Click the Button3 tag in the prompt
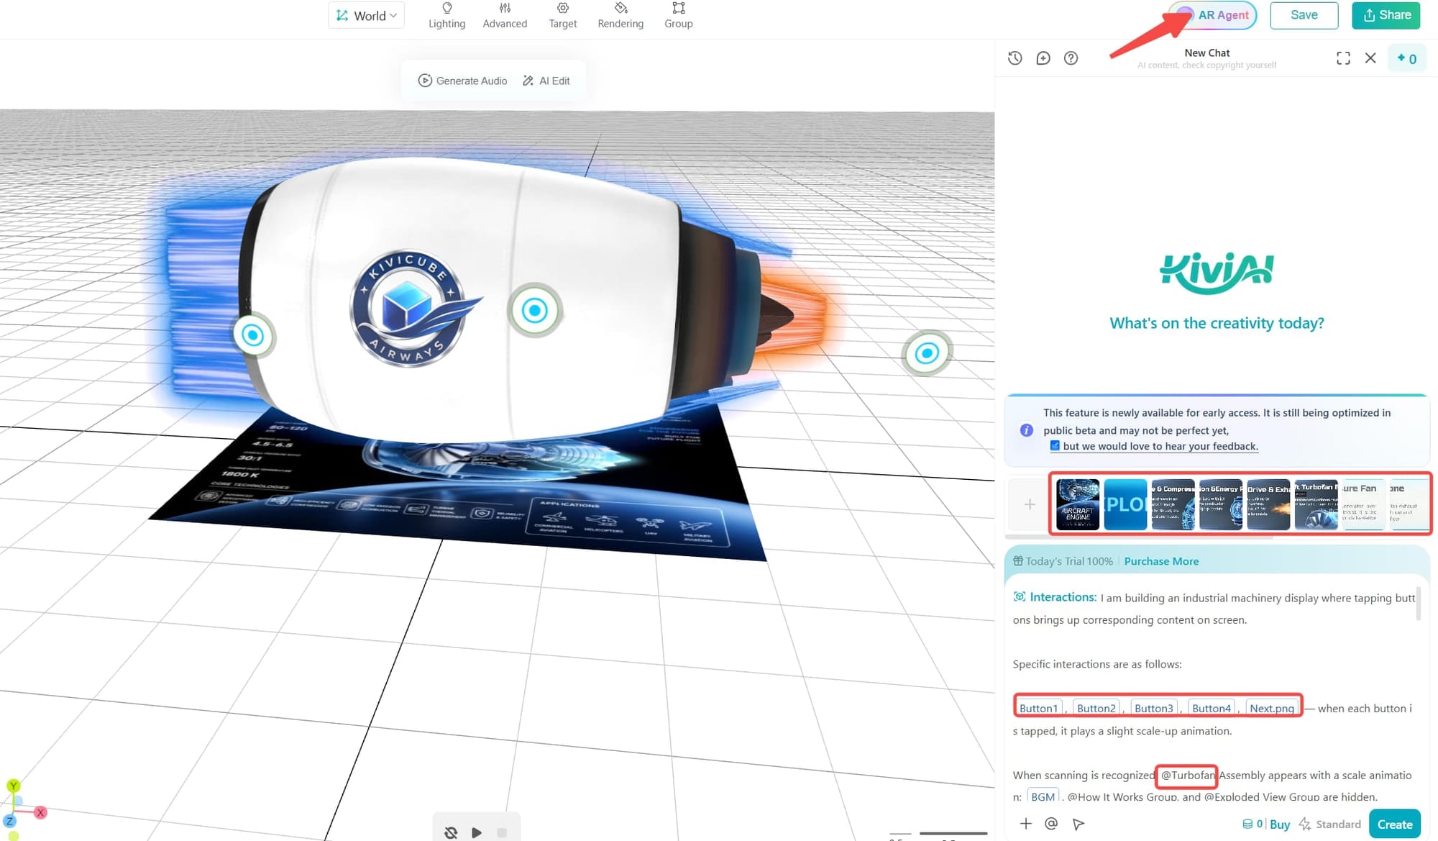Viewport: 1438px width, 841px height. click(1153, 708)
